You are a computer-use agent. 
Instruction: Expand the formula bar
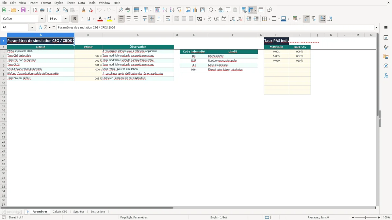tap(376, 28)
